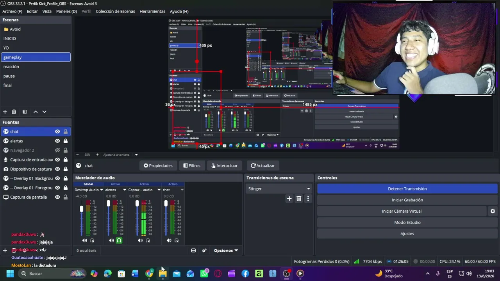Image resolution: width=500 pixels, height=281 pixels.
Task: Hide the chat source with eye icon
Action: (57, 132)
